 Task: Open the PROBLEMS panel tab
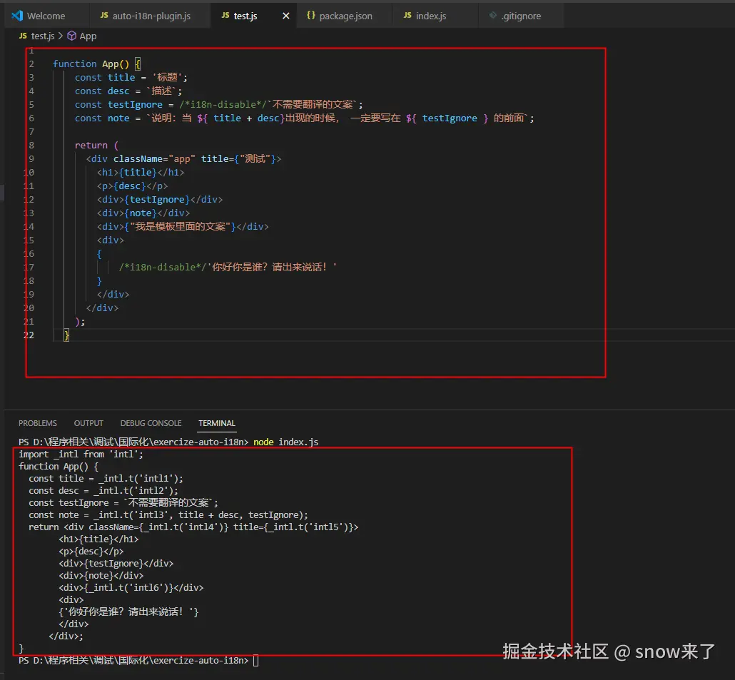pos(38,423)
